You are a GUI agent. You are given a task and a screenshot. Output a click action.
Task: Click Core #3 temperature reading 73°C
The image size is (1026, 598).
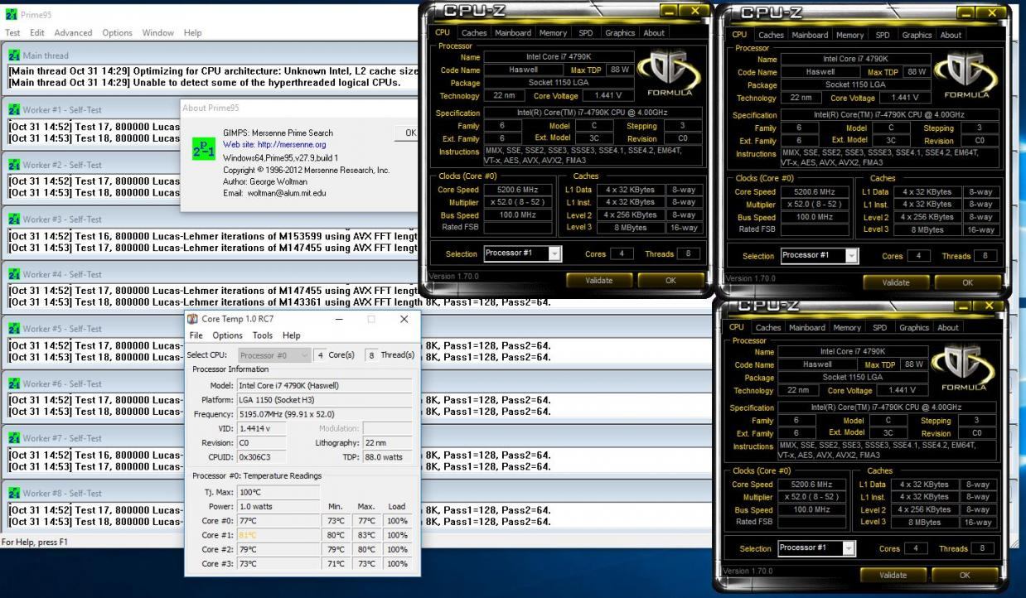(x=278, y=563)
